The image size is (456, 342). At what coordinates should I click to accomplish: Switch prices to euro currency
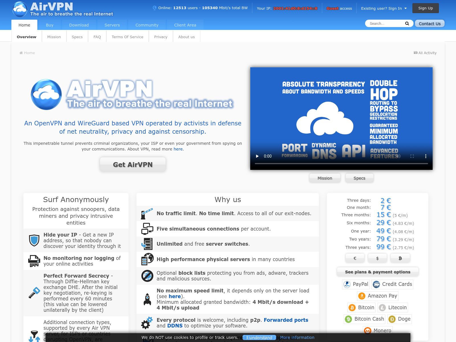(355, 258)
